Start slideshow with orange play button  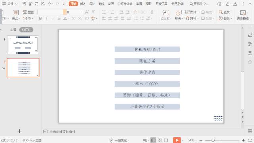(x=177, y=140)
